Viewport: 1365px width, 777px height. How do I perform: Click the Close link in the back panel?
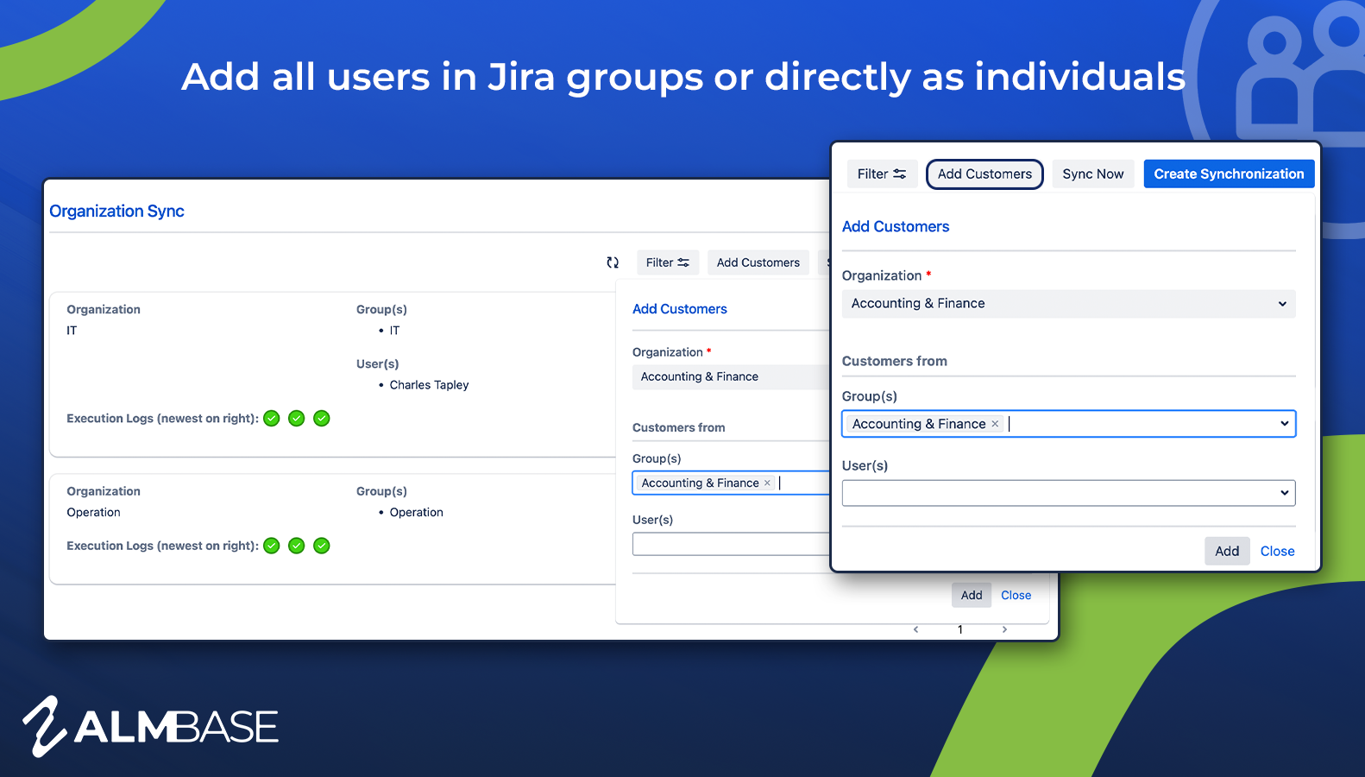(1016, 595)
